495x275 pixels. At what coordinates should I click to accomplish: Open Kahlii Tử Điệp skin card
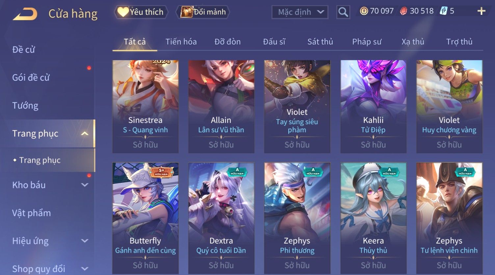[373, 107]
